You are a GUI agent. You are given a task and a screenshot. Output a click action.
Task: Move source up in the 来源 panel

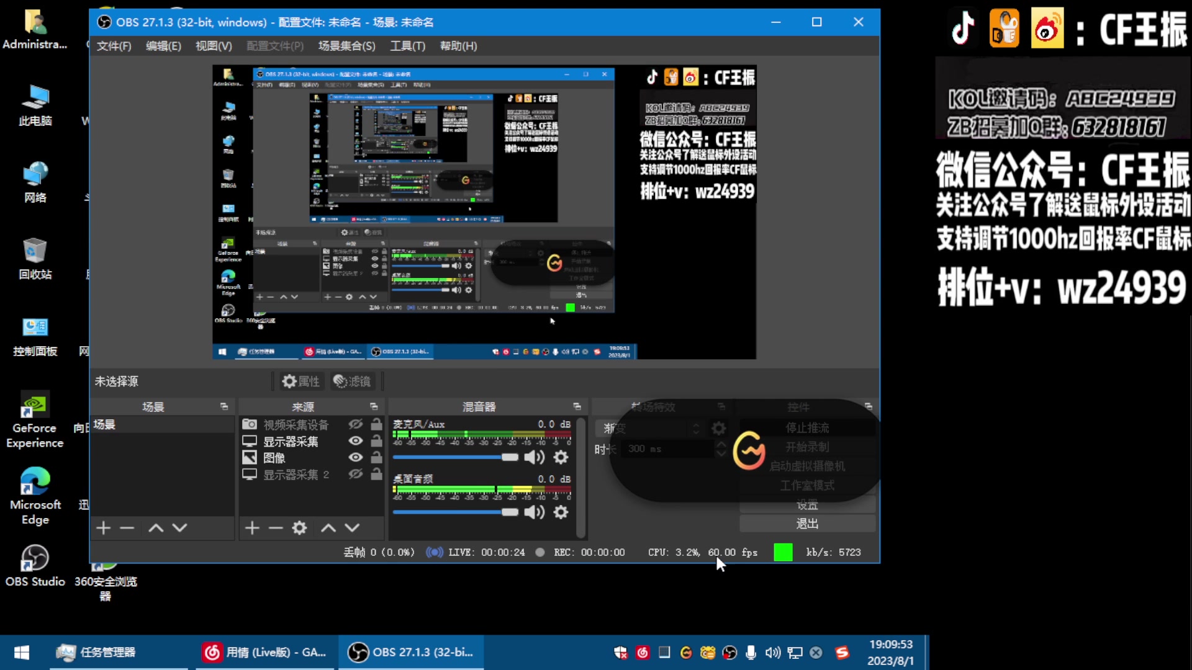point(328,528)
